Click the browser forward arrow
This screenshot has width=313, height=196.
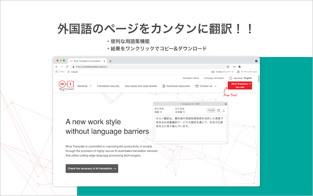62,67
